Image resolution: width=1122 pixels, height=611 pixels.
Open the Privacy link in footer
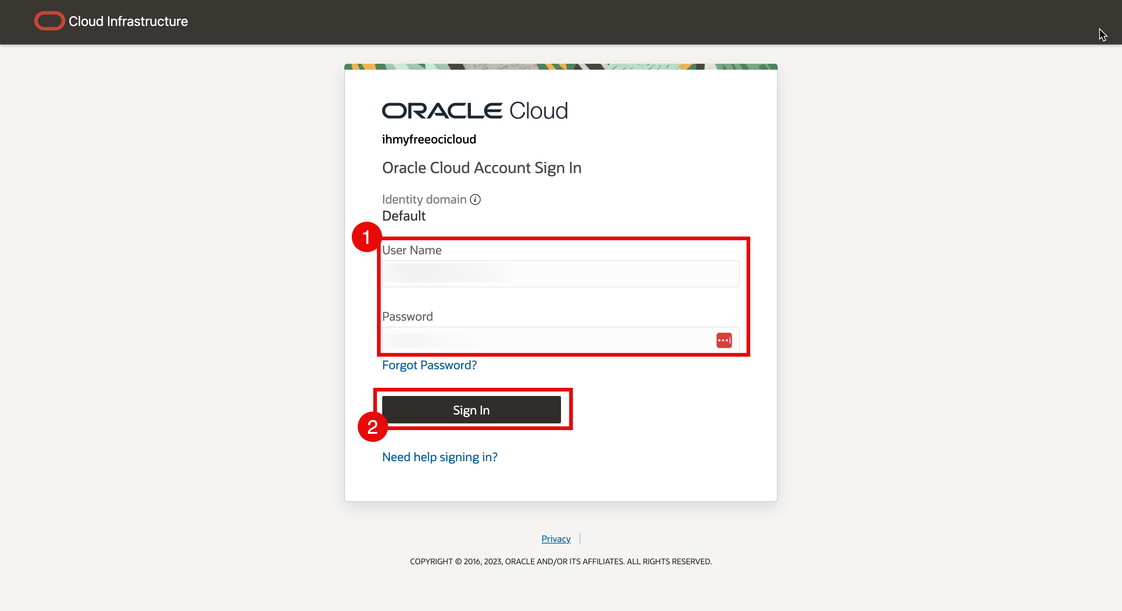coord(555,539)
